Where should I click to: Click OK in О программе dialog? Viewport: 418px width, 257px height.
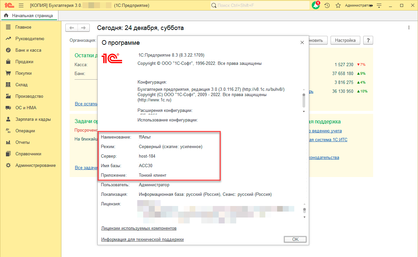point(295,239)
